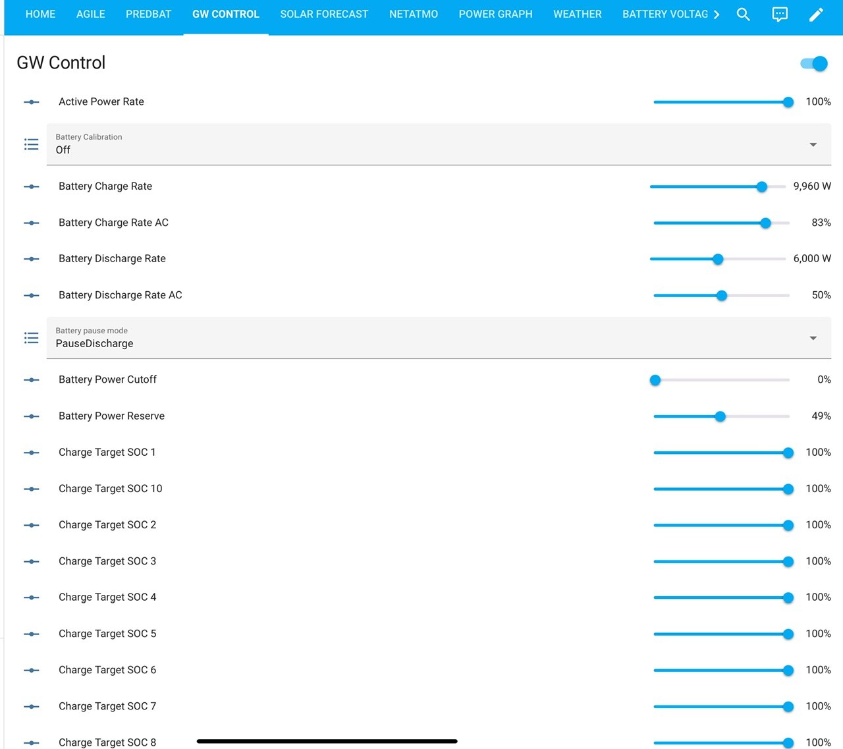Click the 83% charge rate AC value

click(x=821, y=223)
